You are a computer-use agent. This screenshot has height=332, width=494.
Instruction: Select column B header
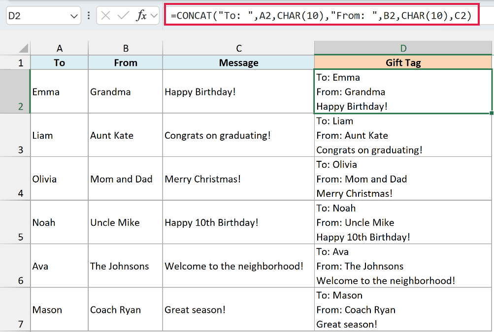point(126,48)
